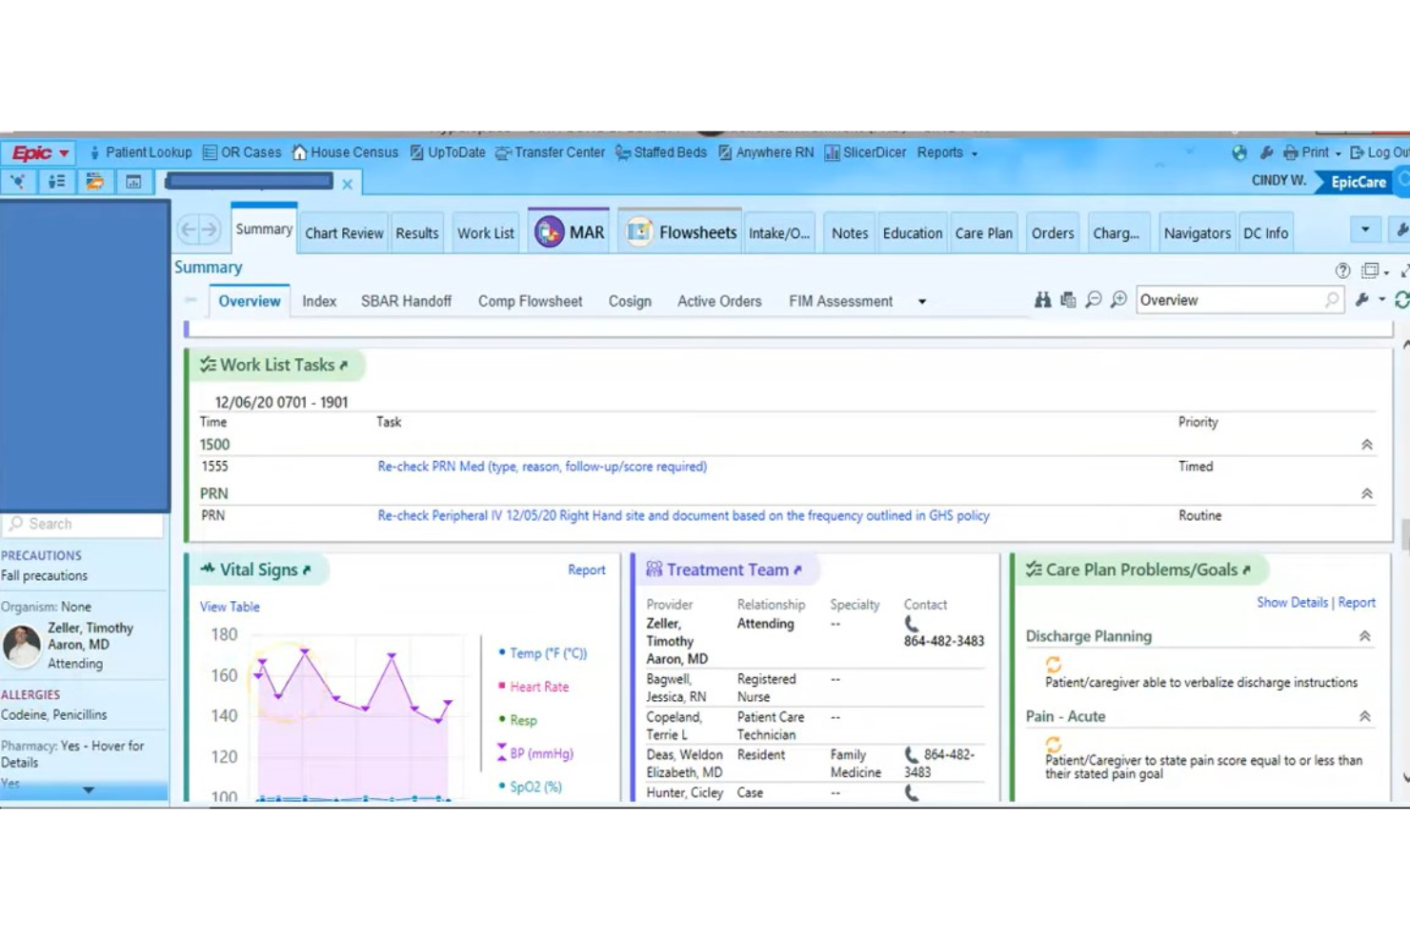Collapse the PRN task group
1410x940 pixels.
pos(1366,493)
